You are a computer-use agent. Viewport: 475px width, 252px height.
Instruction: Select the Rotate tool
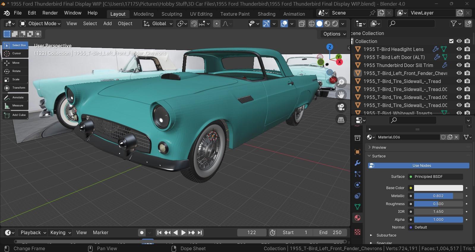pyautogui.click(x=15, y=71)
